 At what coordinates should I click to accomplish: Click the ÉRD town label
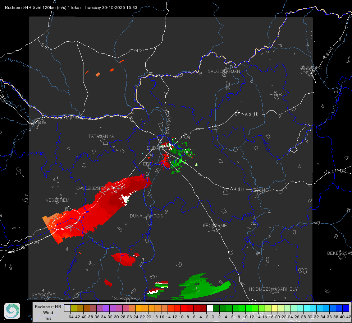click(x=147, y=164)
